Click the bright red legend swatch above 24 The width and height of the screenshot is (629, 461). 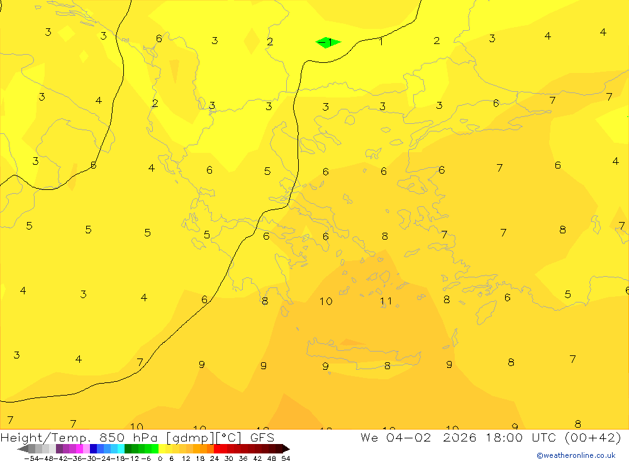coord(217,449)
